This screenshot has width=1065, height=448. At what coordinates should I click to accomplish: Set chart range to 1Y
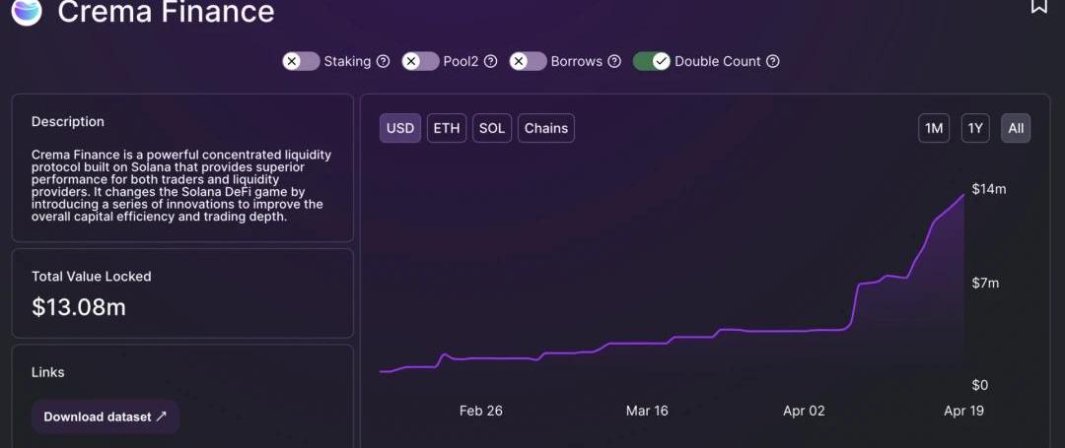pyautogui.click(x=975, y=128)
